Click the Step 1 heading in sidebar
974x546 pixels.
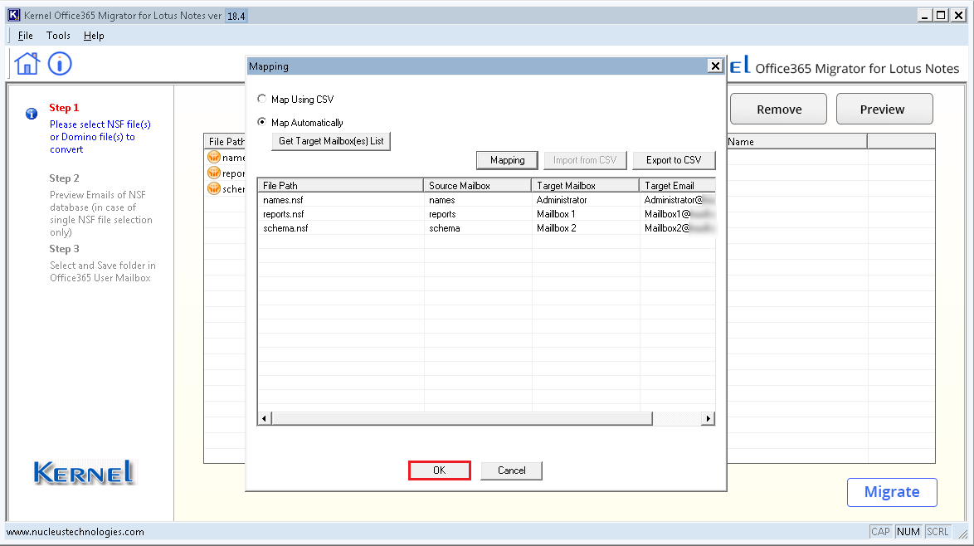(64, 108)
